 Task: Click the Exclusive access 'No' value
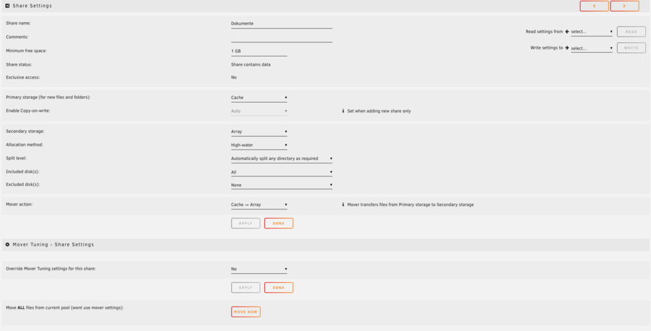coord(234,77)
